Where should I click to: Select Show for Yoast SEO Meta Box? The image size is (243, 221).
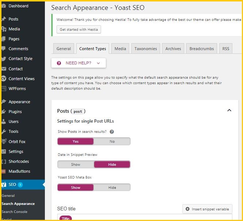pos(76,187)
